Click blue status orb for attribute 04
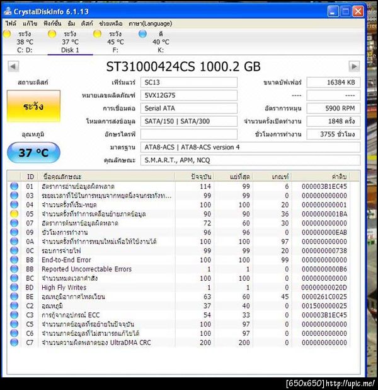 (x=14, y=204)
